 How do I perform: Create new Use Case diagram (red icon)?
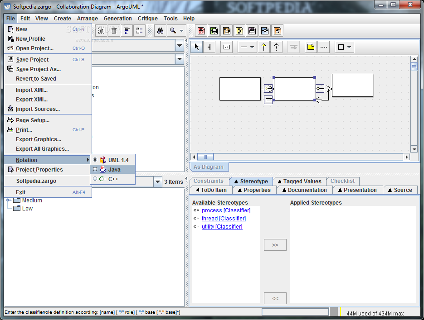[x=201, y=31]
